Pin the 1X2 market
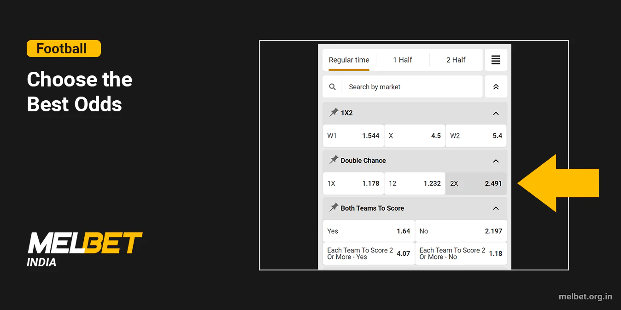621x310 pixels. point(333,112)
